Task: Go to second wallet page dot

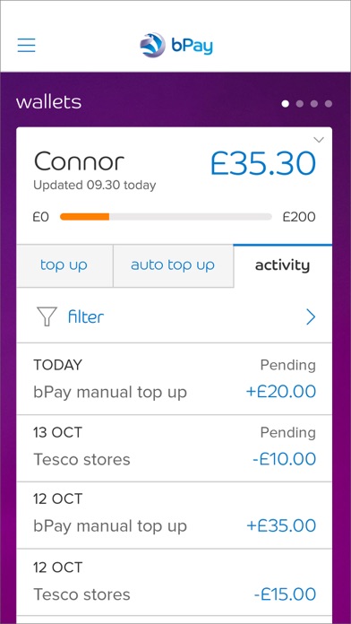Action: [x=300, y=104]
